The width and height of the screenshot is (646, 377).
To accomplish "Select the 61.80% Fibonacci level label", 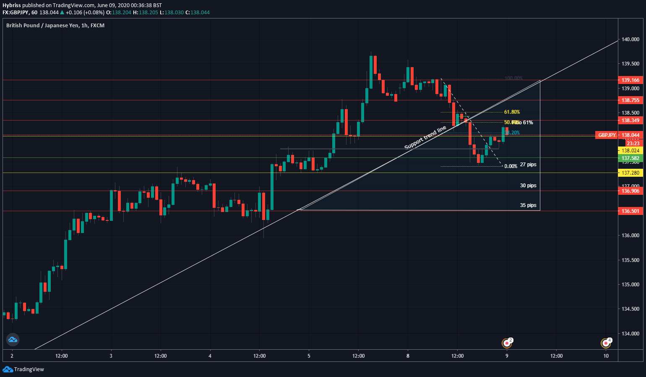I will 512,112.
